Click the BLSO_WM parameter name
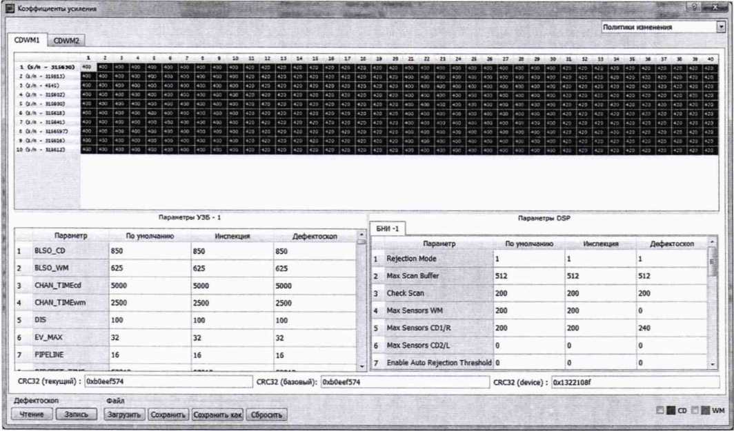This screenshot has width=734, height=431. tap(70, 269)
